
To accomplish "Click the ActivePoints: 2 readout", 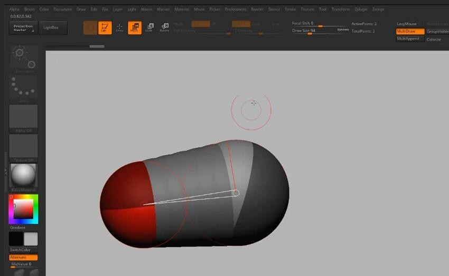I will pyautogui.click(x=364, y=24).
